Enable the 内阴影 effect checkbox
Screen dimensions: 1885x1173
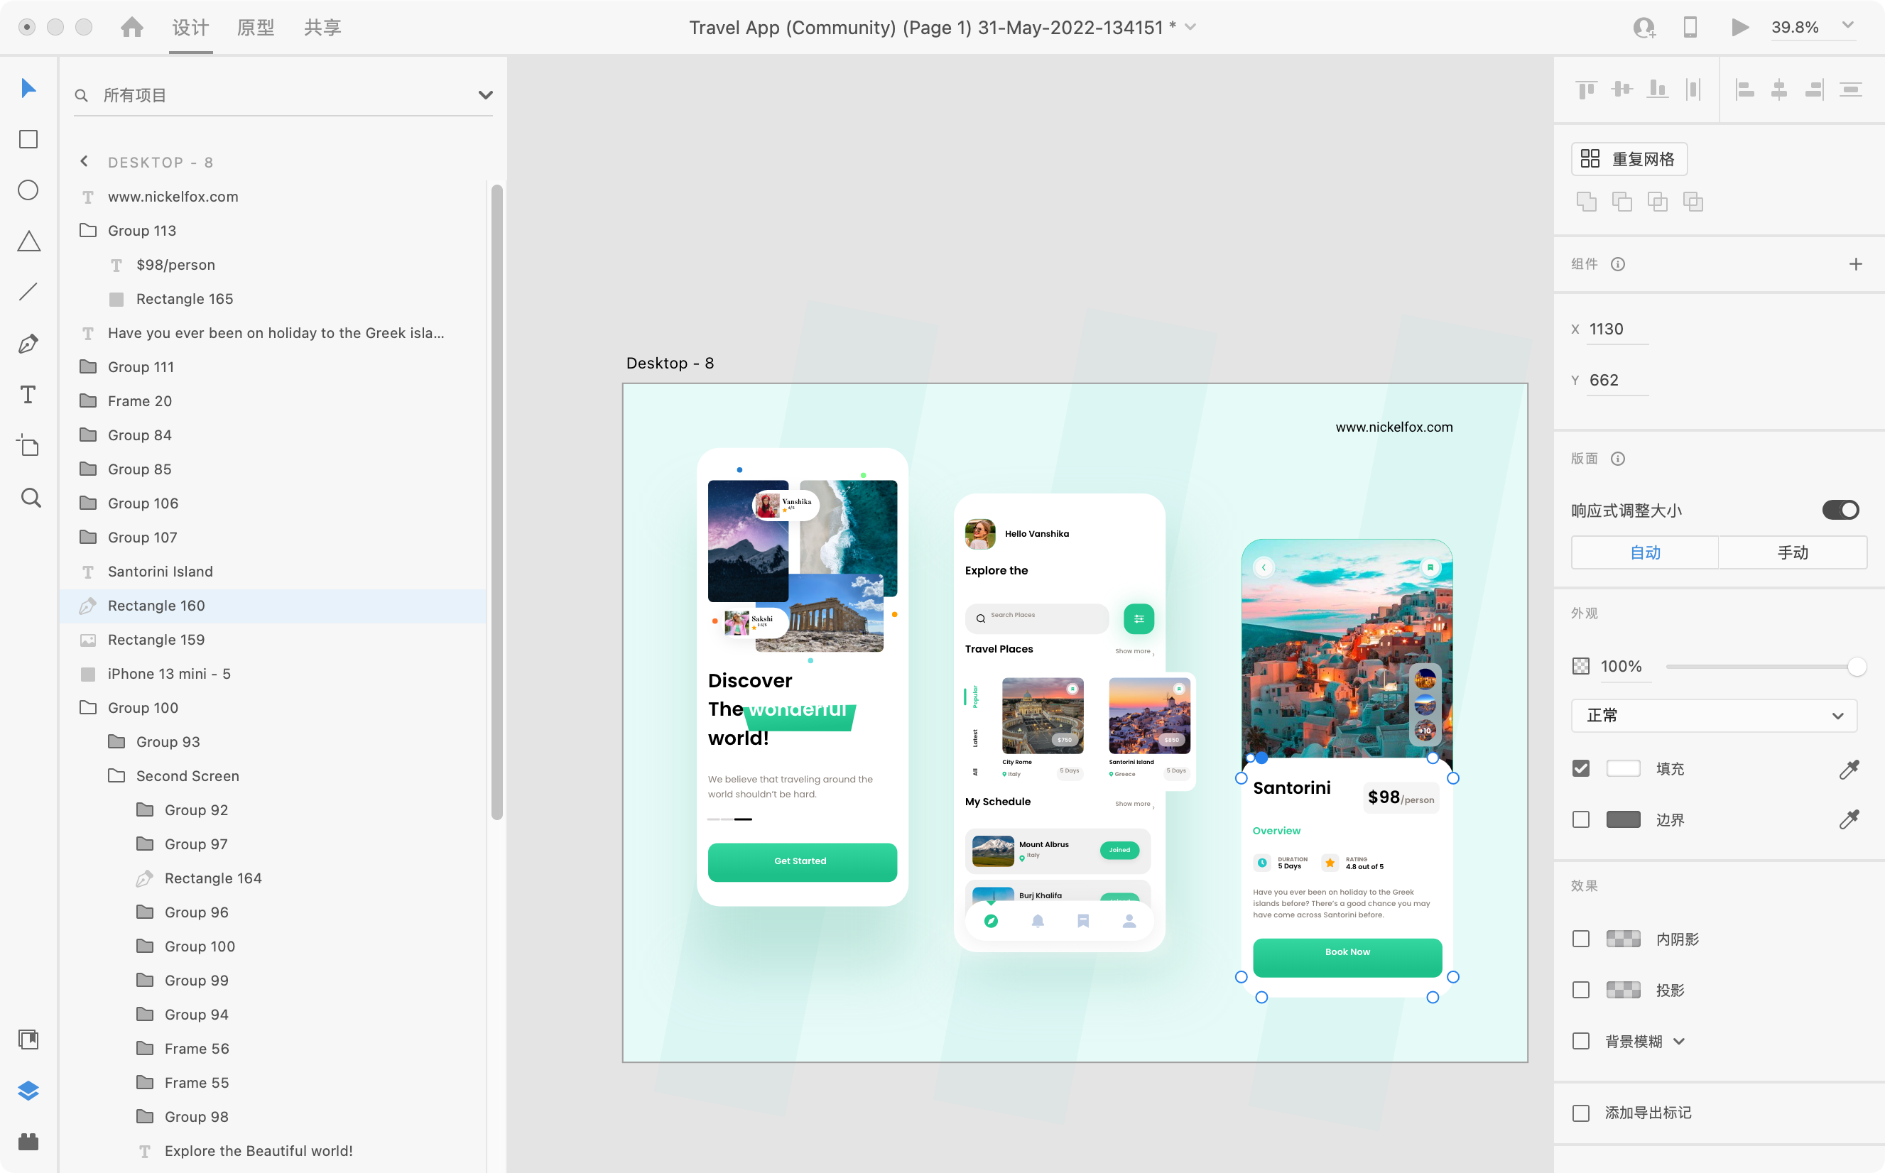(x=1582, y=938)
